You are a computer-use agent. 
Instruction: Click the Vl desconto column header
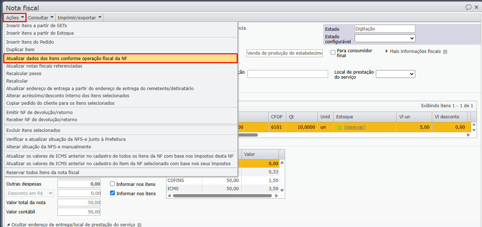450,117
